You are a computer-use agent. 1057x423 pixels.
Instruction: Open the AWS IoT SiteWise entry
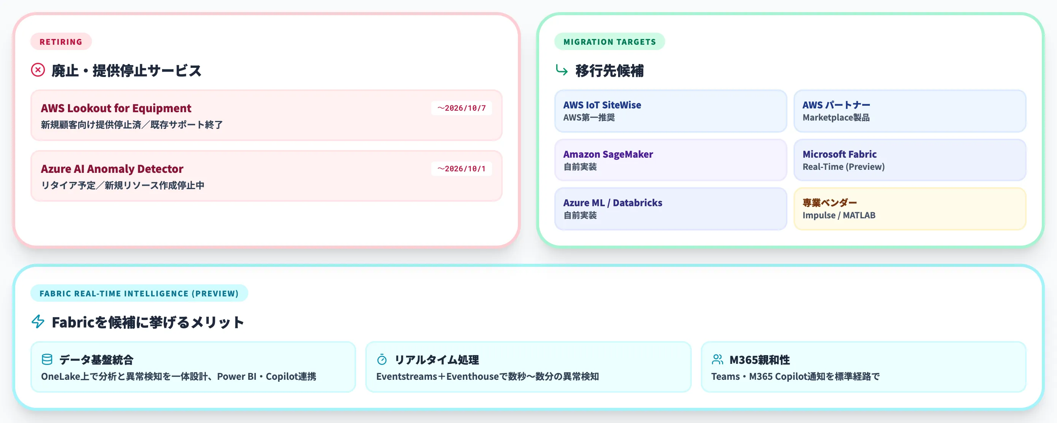click(x=670, y=112)
